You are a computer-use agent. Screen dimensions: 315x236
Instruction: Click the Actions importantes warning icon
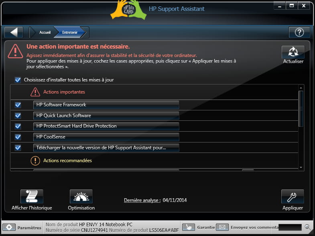(35, 92)
